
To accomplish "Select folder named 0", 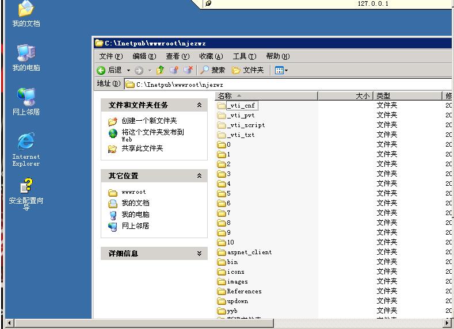I will coord(224,144).
